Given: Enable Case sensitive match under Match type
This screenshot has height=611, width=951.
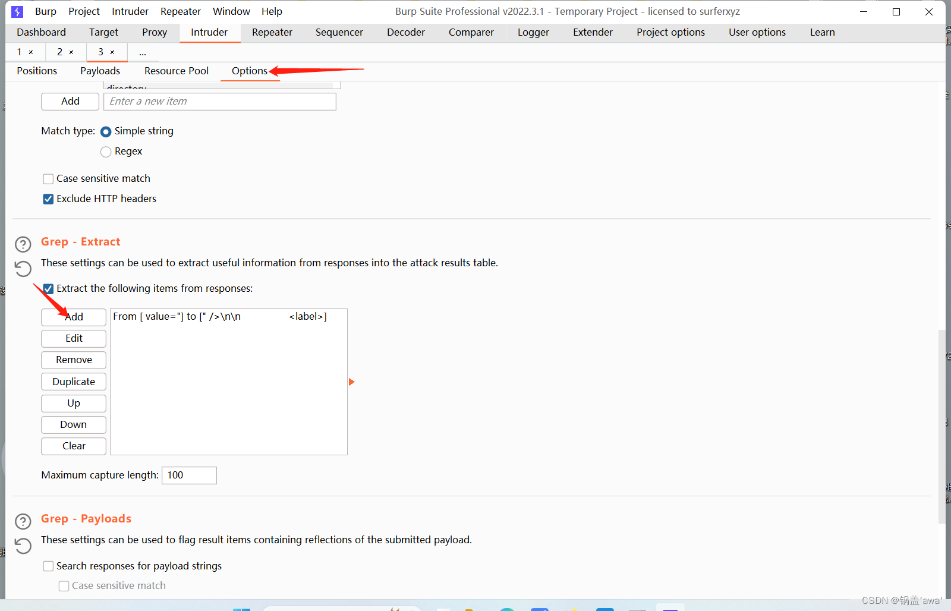Looking at the screenshot, I should (x=48, y=179).
